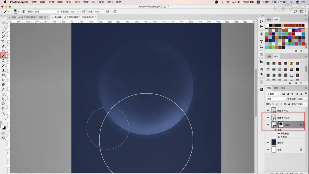Image resolution: width=309 pixels, height=174 pixels.
Task: Open the 文件 menu
Action: point(34,2)
